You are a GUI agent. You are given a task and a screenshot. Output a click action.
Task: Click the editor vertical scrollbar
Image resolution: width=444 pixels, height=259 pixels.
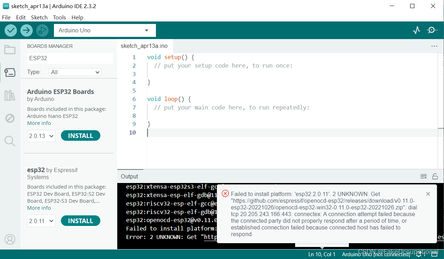[441, 111]
